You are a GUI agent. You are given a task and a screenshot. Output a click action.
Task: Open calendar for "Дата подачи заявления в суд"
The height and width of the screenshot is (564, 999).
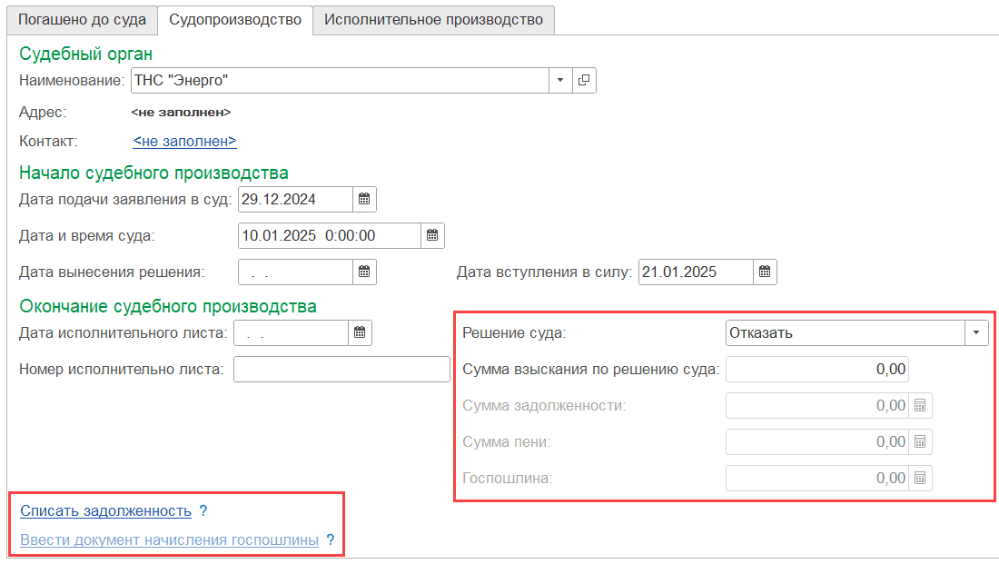(363, 199)
